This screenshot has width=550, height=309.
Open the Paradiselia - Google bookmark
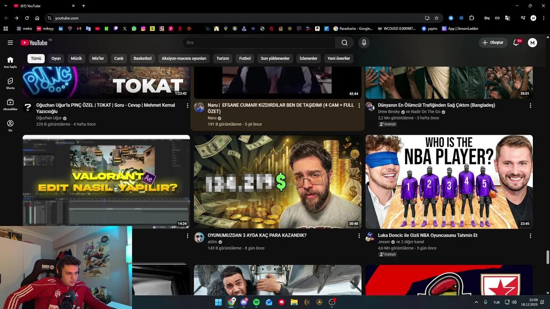[x=353, y=29]
